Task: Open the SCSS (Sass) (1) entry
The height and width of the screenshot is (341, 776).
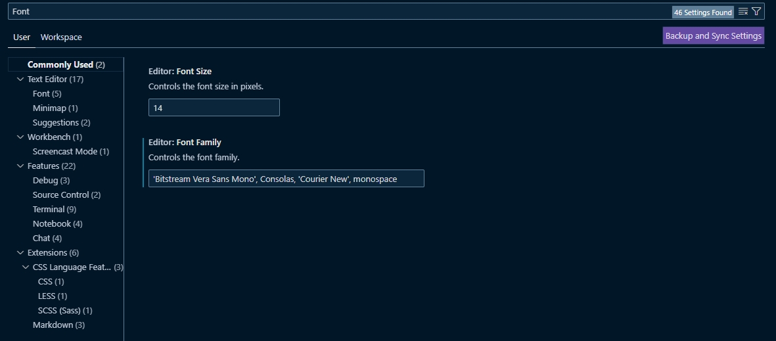Action: 65,310
